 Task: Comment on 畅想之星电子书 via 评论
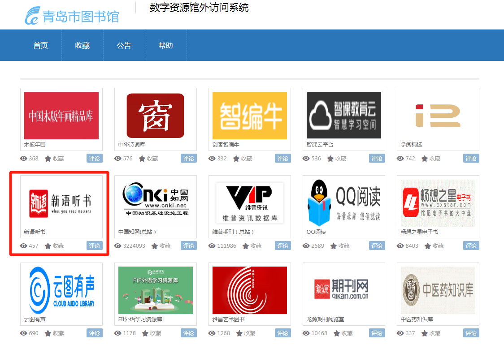click(x=471, y=246)
